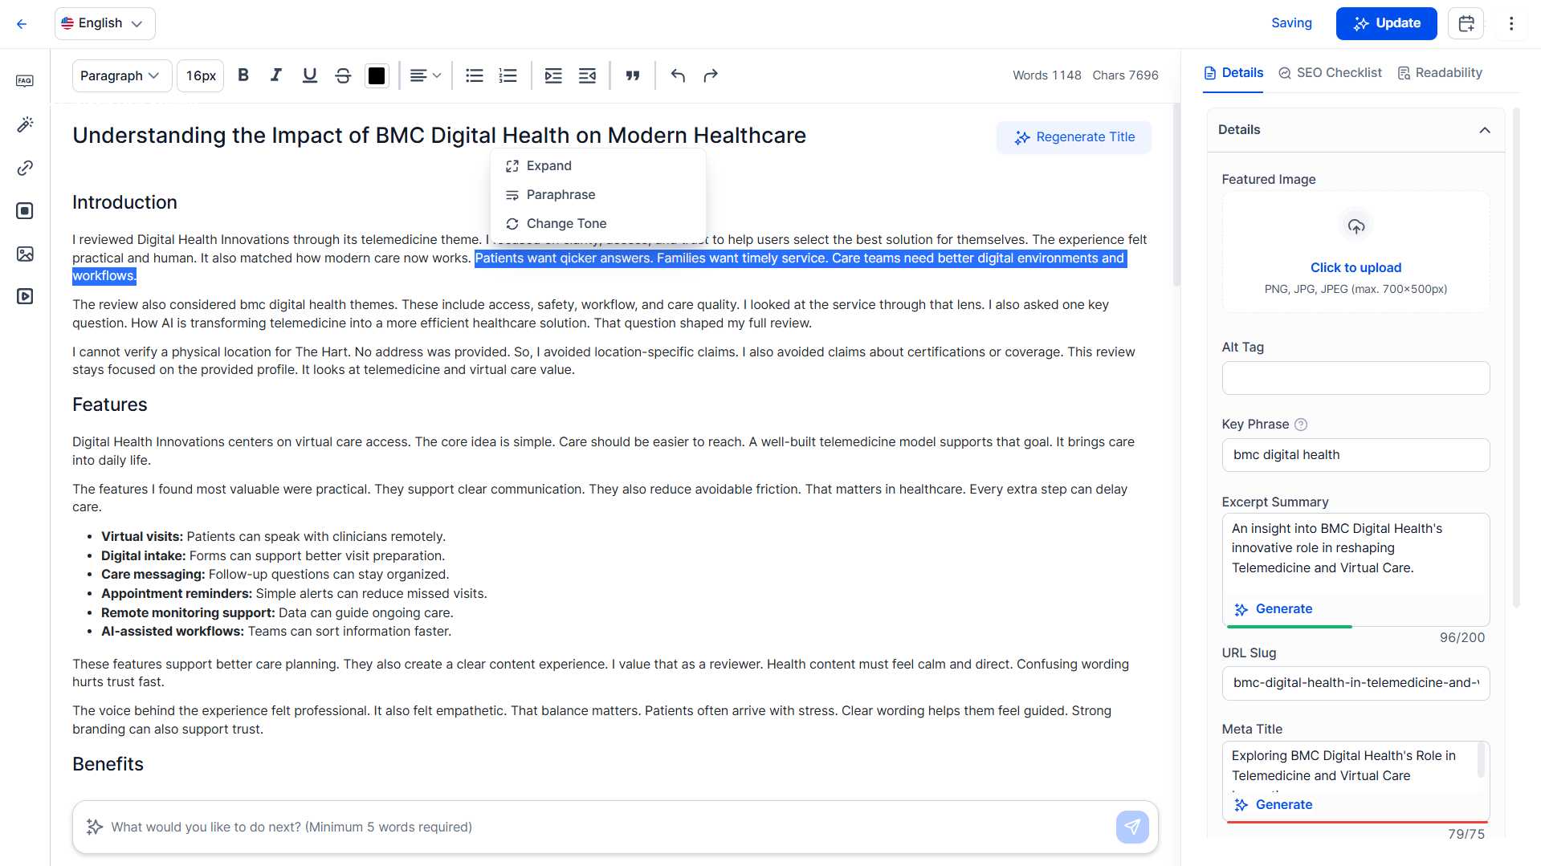1541x866 pixels.
Task: Click the Saving status text
Action: pyautogui.click(x=1291, y=23)
